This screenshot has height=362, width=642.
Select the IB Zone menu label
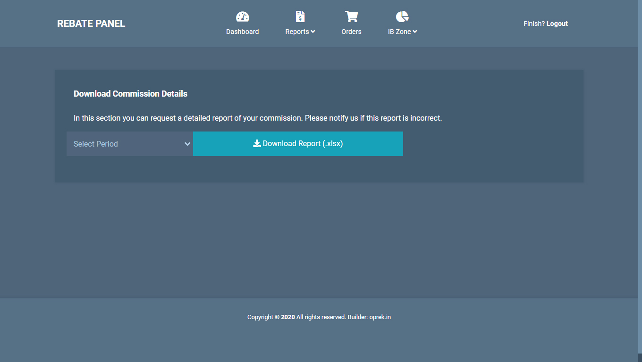tap(399, 32)
